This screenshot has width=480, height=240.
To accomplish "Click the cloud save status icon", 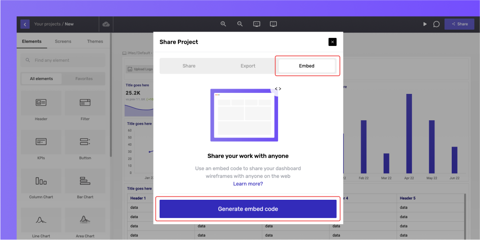I will point(106,24).
